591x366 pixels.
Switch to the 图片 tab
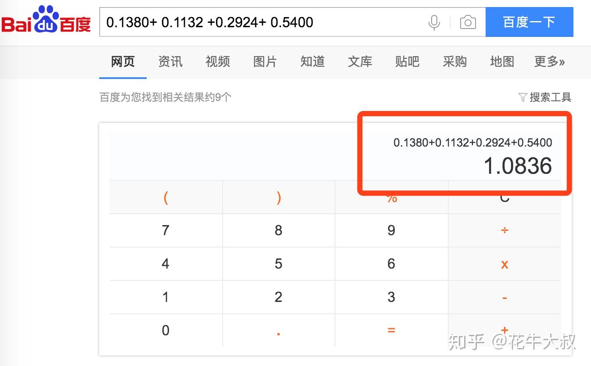[265, 62]
